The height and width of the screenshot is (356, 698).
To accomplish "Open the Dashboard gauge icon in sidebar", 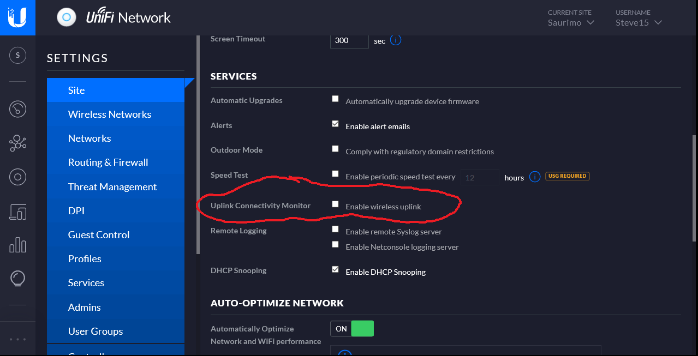I will tap(18, 109).
